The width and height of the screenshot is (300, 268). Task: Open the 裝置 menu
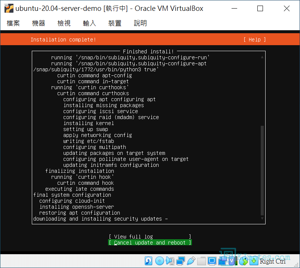115,23
